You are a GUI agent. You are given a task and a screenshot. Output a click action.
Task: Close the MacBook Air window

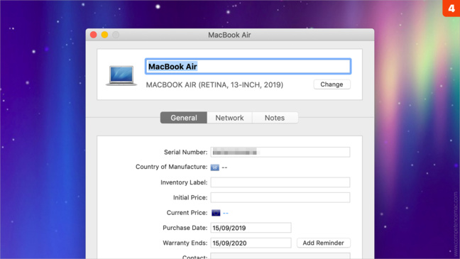[x=94, y=35]
